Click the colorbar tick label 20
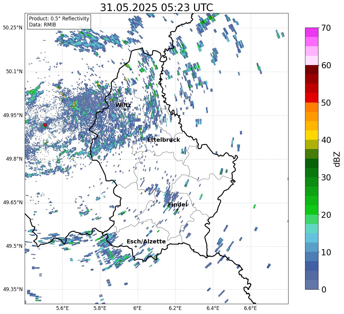This screenshot has height=314, width=344. (x=326, y=215)
